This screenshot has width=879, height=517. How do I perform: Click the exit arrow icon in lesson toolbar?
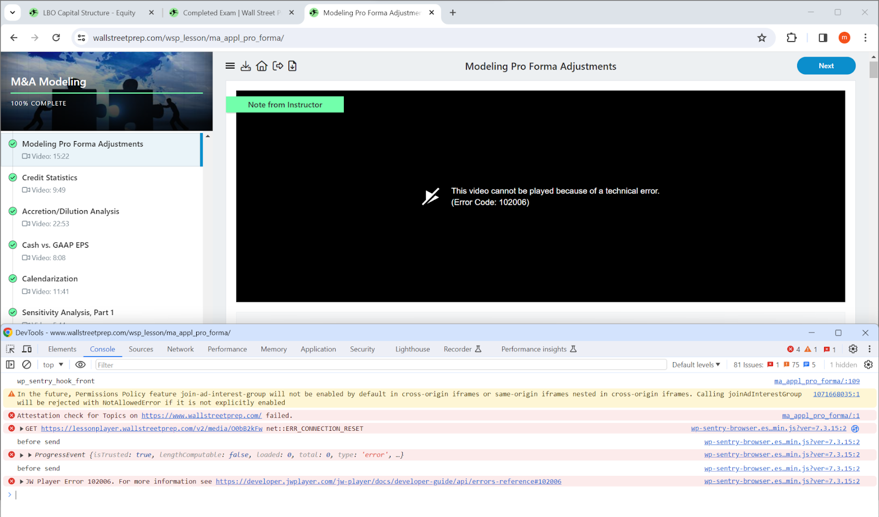click(x=278, y=66)
